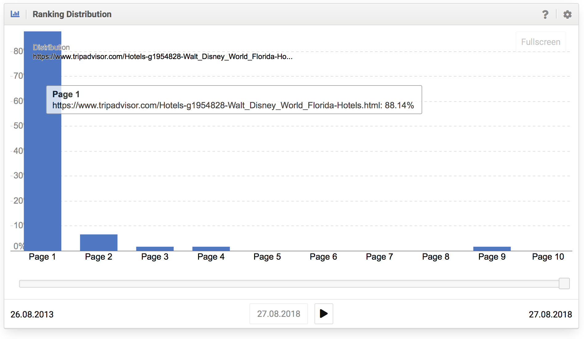The width and height of the screenshot is (584, 339).
Task: Open settings with the gear icon
Action: pos(567,14)
